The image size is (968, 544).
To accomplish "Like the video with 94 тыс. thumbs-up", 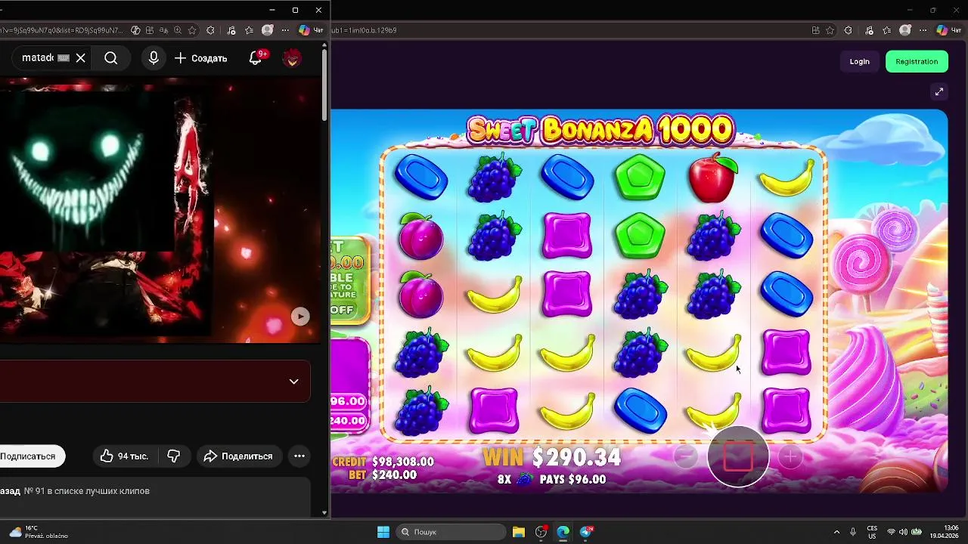I will pos(124,456).
